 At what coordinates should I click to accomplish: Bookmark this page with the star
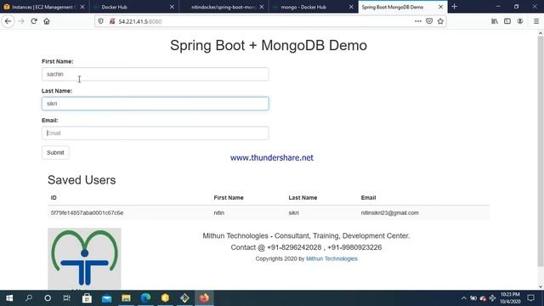440,21
